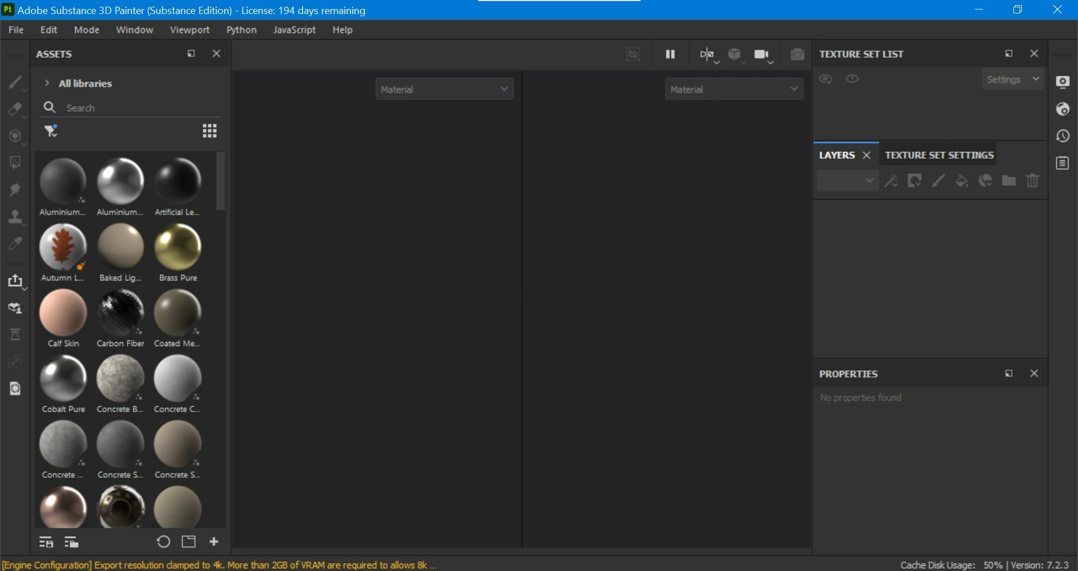This screenshot has width=1078, height=571.
Task: Click the list options icon in assets footer
Action: click(46, 542)
